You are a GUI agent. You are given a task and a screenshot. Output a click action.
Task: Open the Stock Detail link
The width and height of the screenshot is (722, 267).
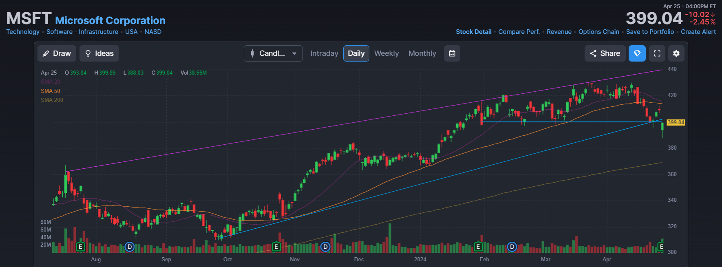pos(474,32)
